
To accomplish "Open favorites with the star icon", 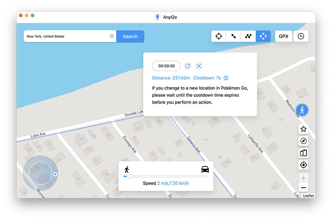I will [303, 129].
